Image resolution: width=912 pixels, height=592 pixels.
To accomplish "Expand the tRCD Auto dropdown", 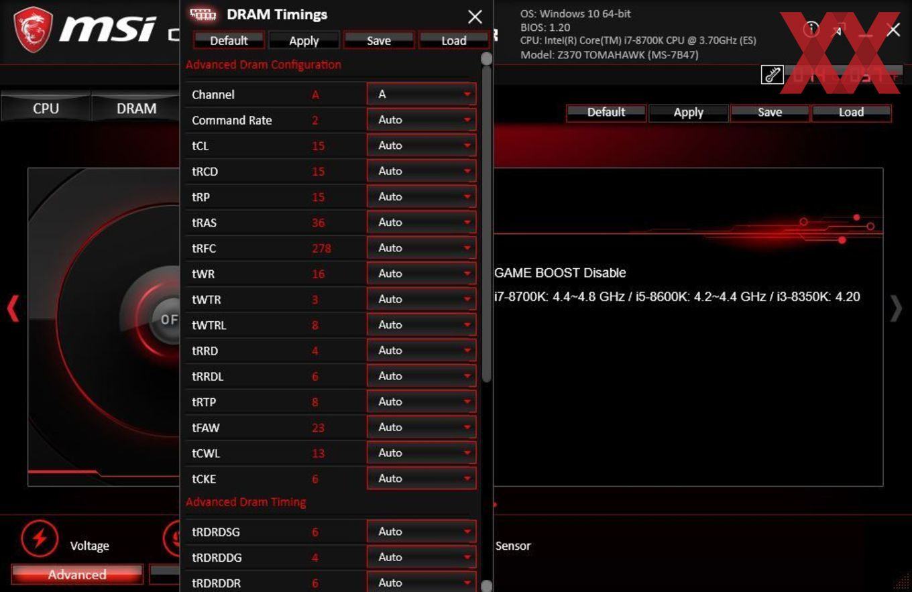I will tap(422, 171).
